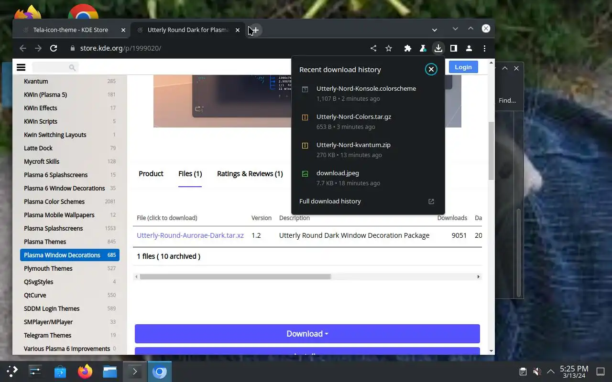This screenshot has height=382, width=612.
Task: Open the clipboard tray icon
Action: [x=523, y=371]
